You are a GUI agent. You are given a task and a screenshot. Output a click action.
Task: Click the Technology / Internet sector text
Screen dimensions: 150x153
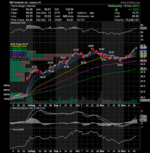click(x=23, y=6)
